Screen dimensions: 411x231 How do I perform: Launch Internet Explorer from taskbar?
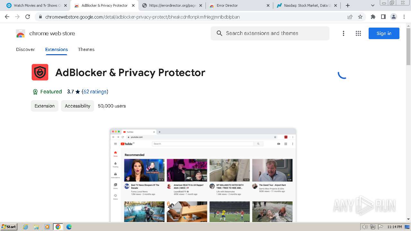click(26, 227)
